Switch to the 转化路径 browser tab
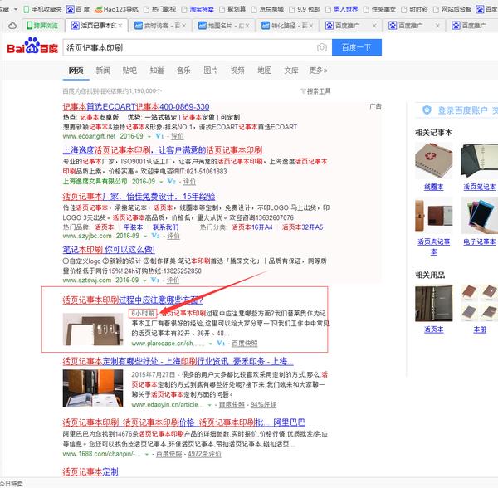 [x=287, y=26]
